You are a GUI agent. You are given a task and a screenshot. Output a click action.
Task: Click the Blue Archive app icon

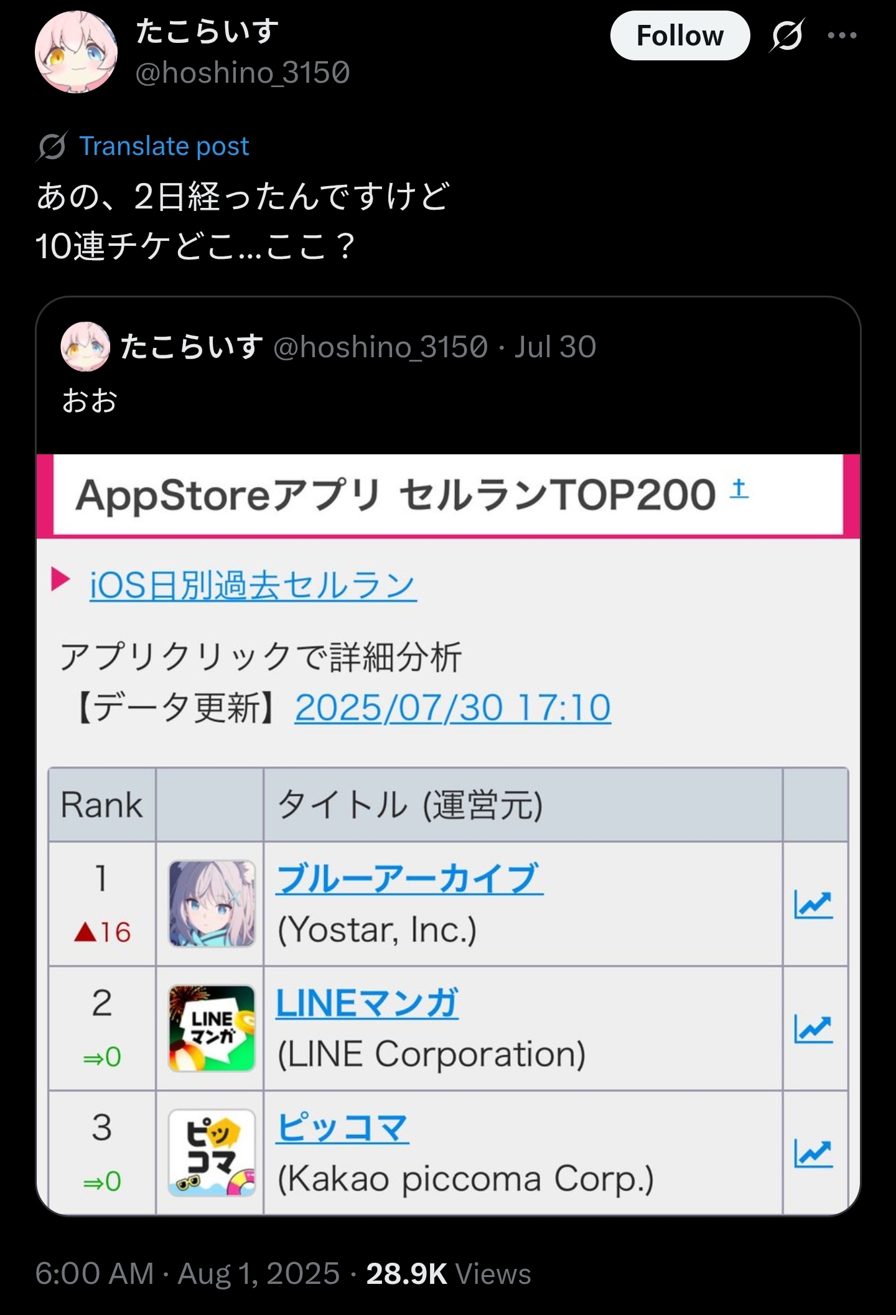pyautogui.click(x=212, y=904)
